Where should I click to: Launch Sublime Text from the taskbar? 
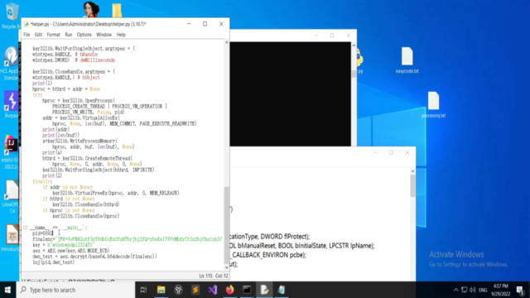pos(195,290)
